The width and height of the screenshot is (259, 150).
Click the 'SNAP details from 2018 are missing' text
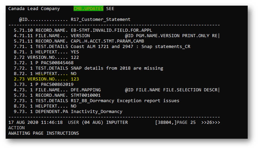pos(117,68)
